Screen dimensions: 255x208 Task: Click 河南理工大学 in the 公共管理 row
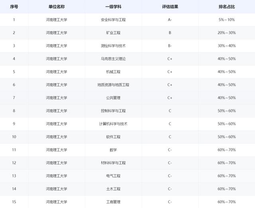point(57,98)
